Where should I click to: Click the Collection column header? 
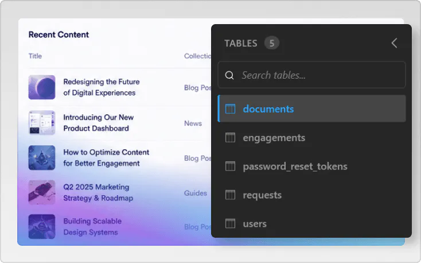pos(198,56)
